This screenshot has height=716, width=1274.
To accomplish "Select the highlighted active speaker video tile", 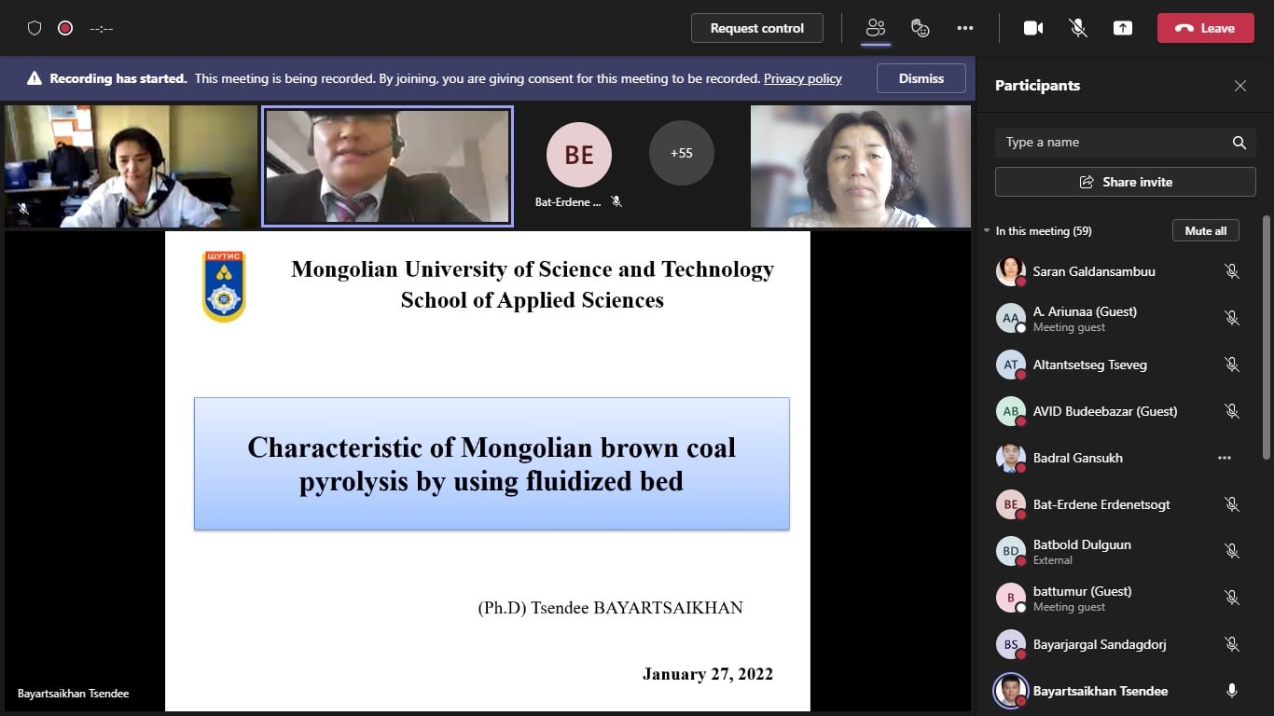I will [387, 167].
